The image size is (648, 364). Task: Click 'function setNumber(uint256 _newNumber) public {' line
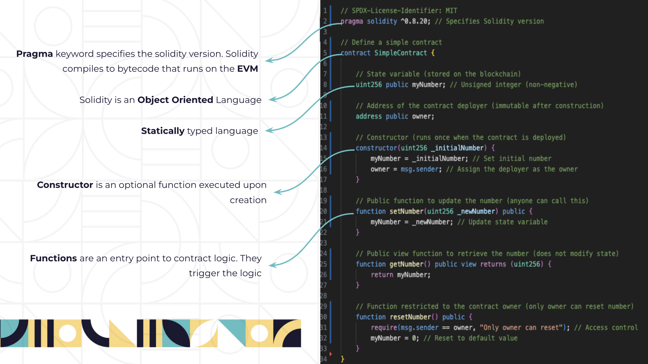(x=444, y=211)
